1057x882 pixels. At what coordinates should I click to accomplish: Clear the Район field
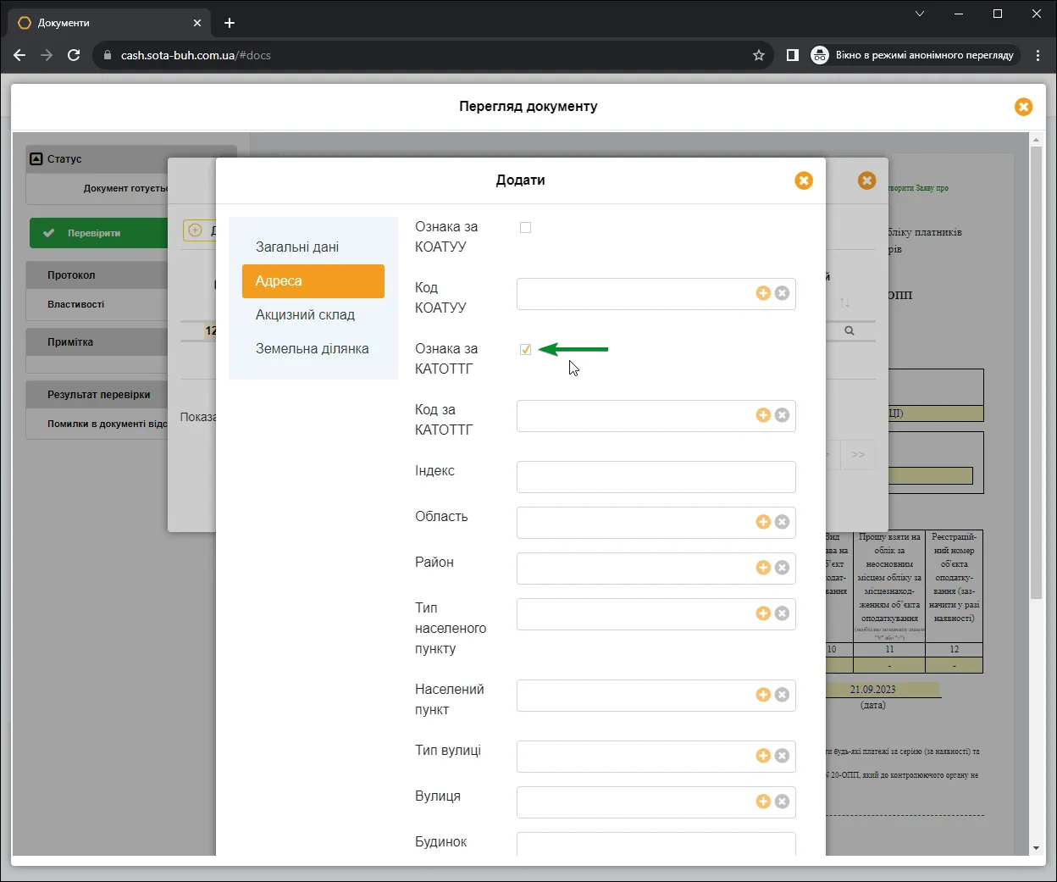[x=782, y=568]
